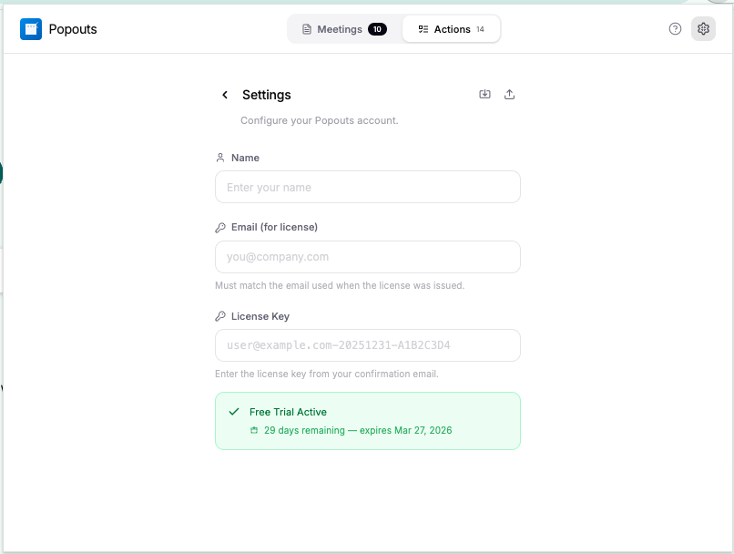Click the key icon beside License Key
Viewport: 734px width, 554px height.
[x=219, y=316]
